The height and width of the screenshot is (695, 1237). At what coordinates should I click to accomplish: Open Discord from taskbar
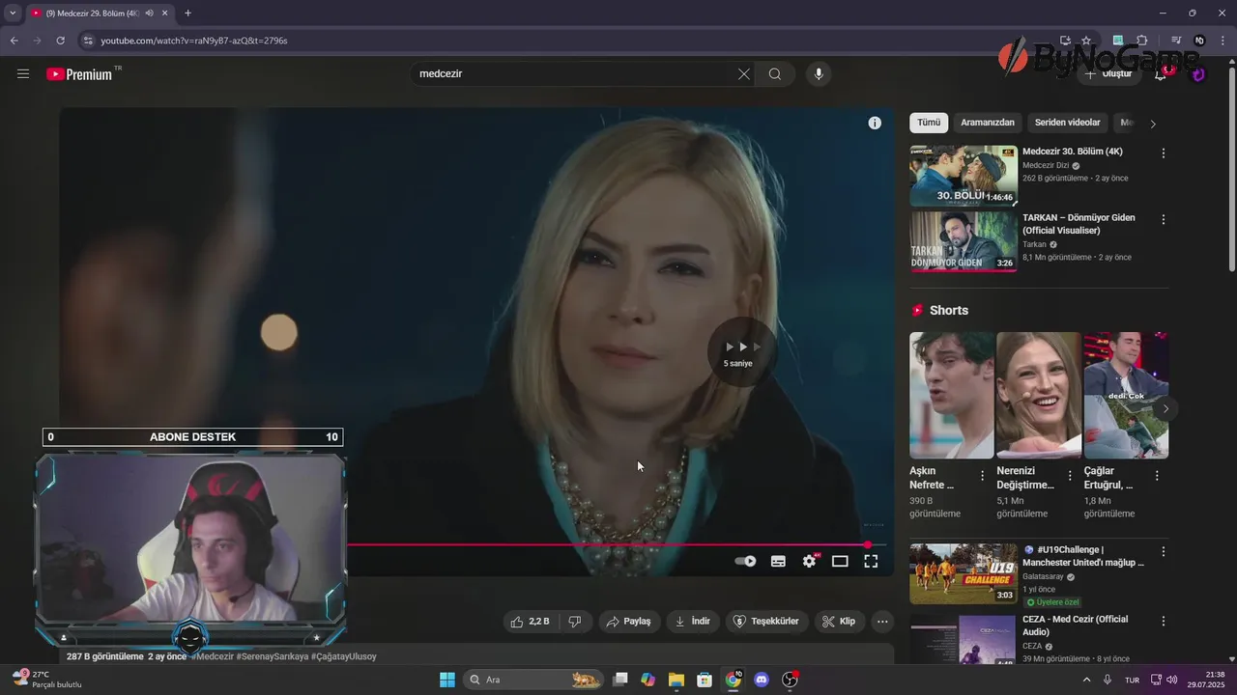pyautogui.click(x=762, y=680)
